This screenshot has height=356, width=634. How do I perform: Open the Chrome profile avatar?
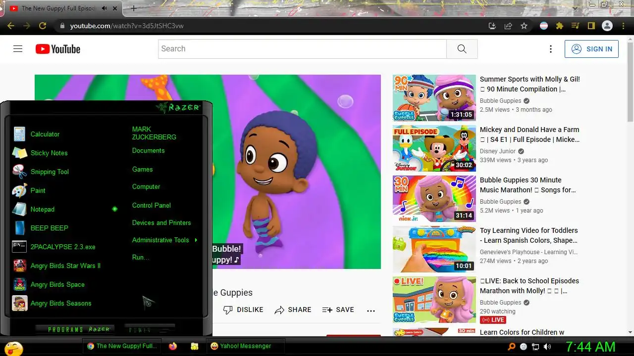[x=607, y=26]
